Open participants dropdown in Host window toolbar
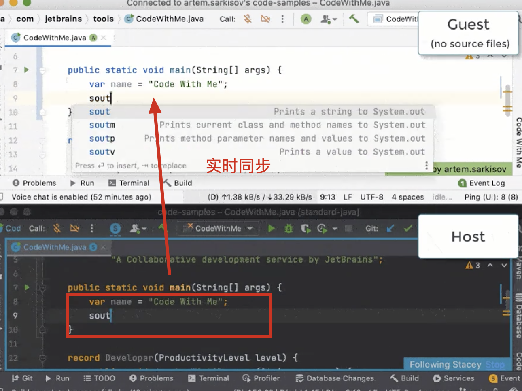The width and height of the screenshot is (522, 391). point(138,229)
